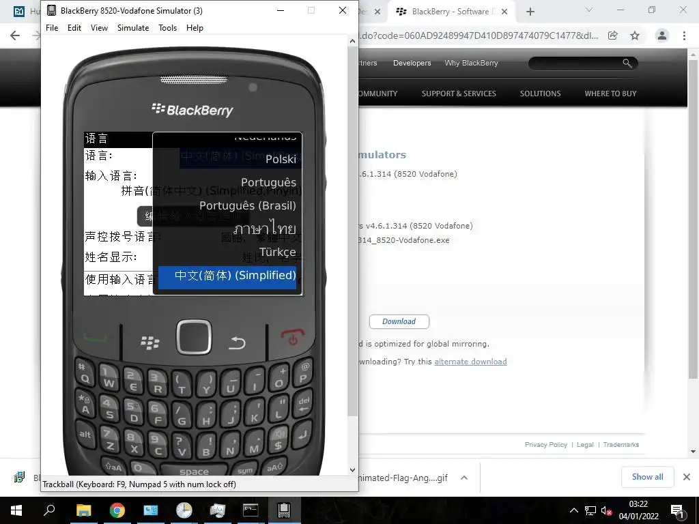Open Developers link in site header
Viewport: 699px width, 524px height.
pos(412,63)
